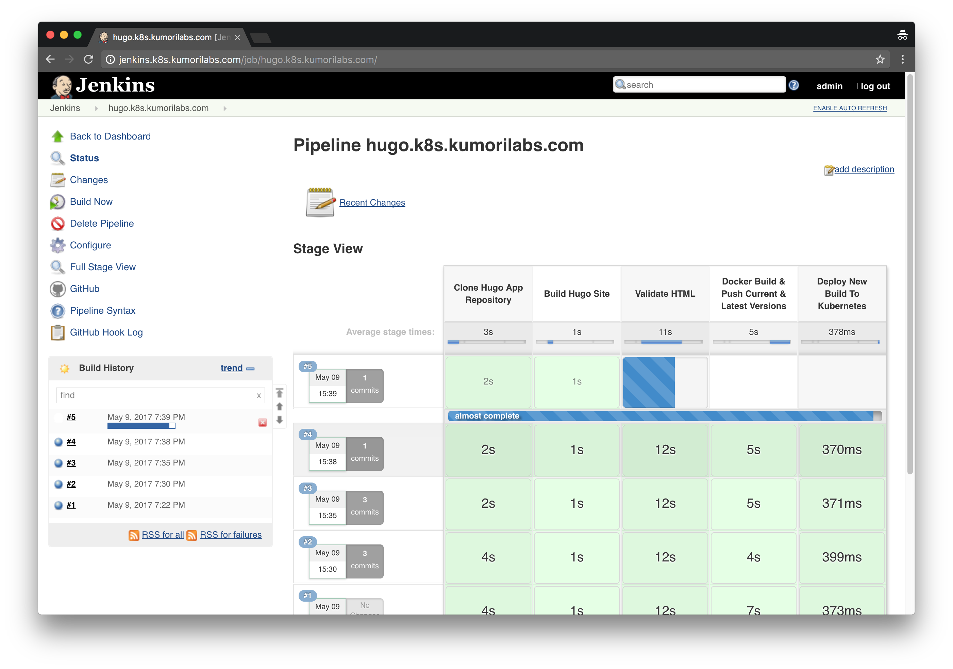953x669 pixels.
Task: Click the Build History weather sun icon
Action: [64, 368]
